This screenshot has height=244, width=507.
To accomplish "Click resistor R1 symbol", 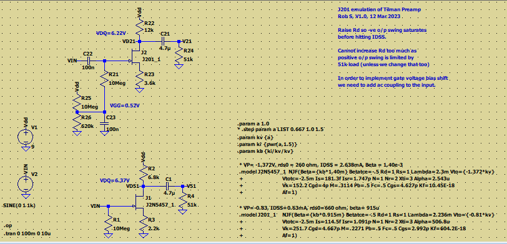I will pyautogui.click(x=108, y=223).
